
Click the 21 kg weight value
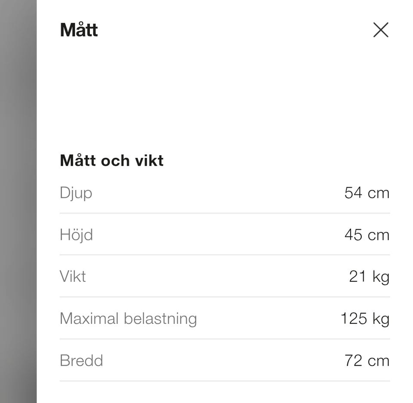[369, 276]
